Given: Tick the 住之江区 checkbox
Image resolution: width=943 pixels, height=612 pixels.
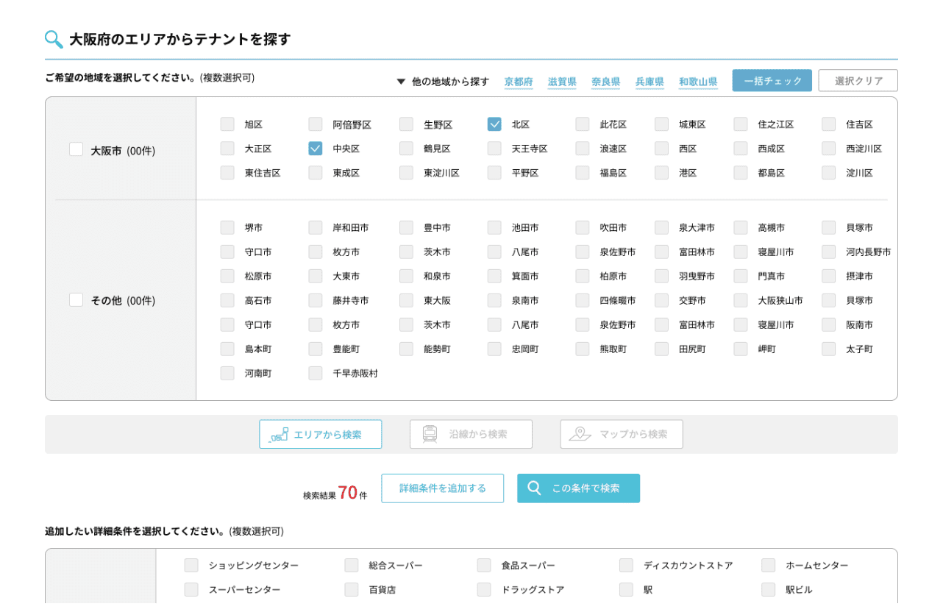Looking at the screenshot, I should click(741, 124).
